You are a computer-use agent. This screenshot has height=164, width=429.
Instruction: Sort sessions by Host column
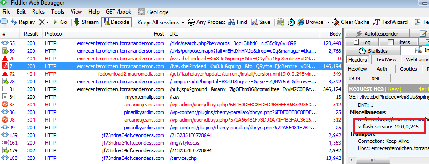click(117, 34)
